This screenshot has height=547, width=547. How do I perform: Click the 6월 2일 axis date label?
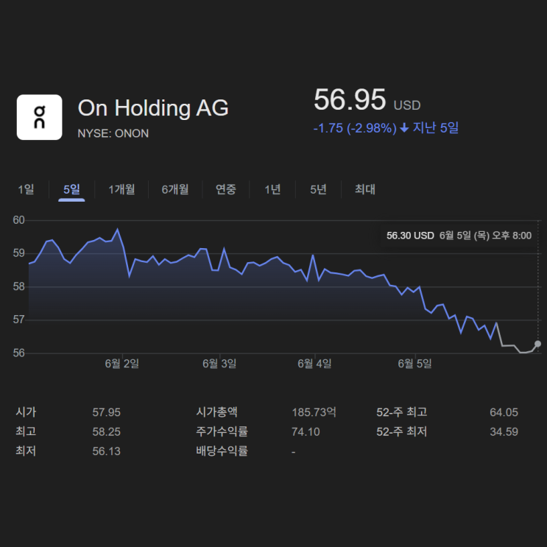(x=121, y=364)
